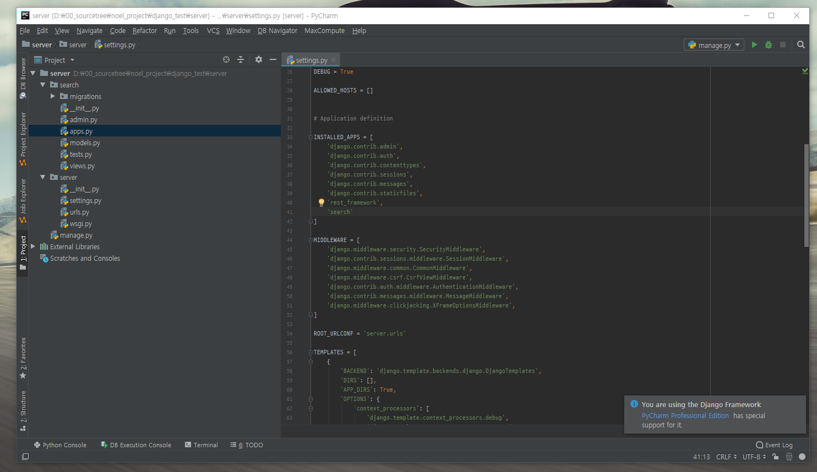Open the 2: Favorites side tab

[23, 358]
